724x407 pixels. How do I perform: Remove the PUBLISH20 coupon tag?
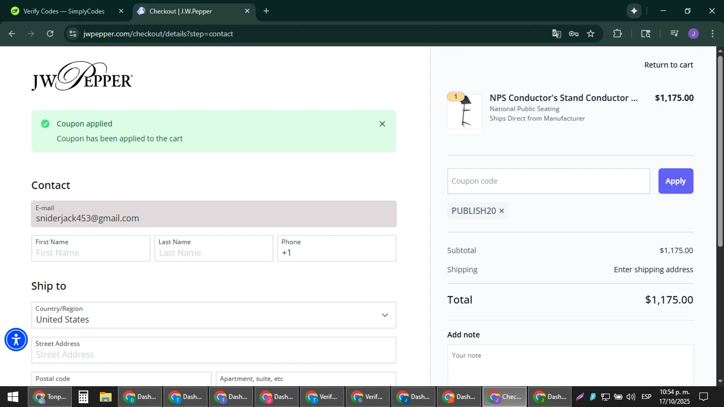coord(501,211)
